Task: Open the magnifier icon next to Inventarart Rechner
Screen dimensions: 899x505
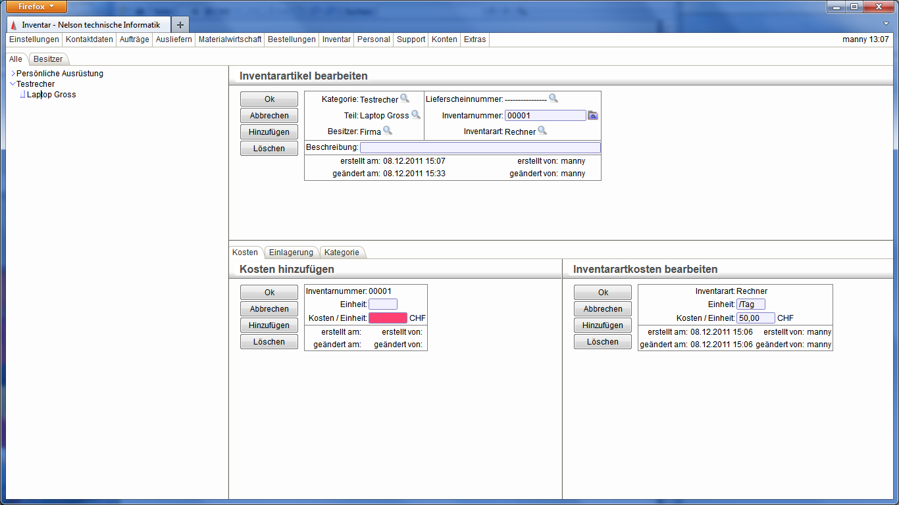Action: point(542,131)
